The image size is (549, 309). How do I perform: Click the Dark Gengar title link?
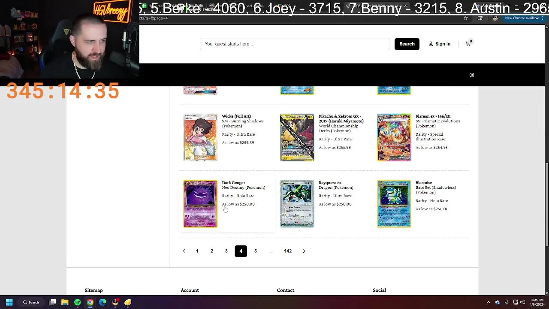[x=233, y=183]
